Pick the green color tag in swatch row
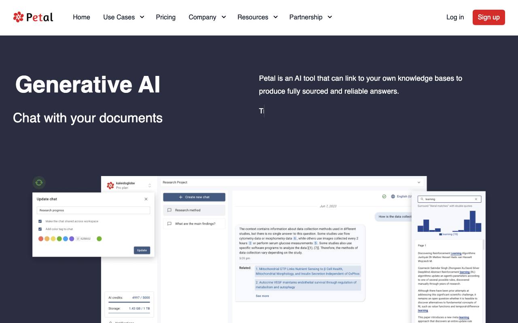Image resolution: width=518 pixels, height=323 pixels. [x=59, y=239]
